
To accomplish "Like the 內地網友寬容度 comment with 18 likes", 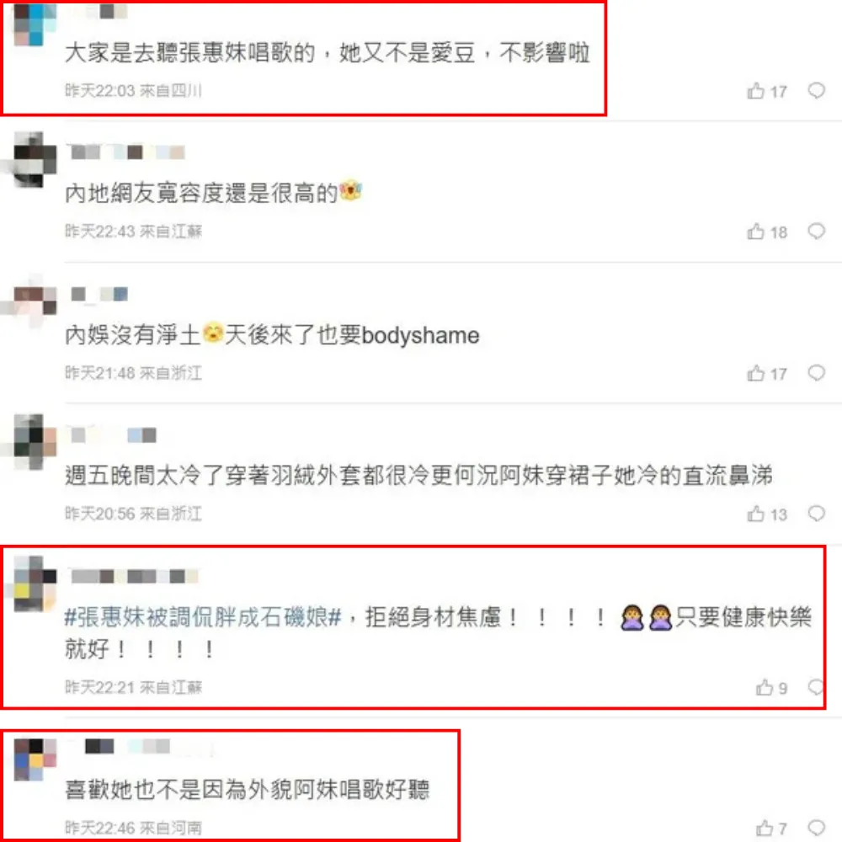I will pyautogui.click(x=767, y=232).
